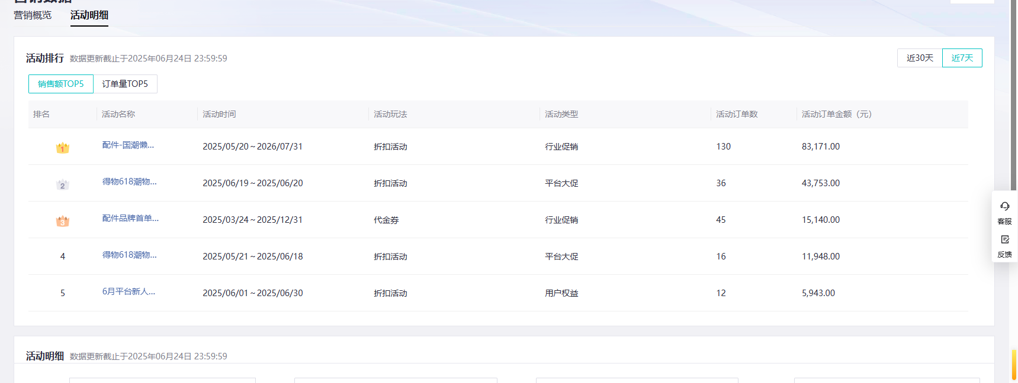Click the 反馈 feedback icon
The width and height of the screenshot is (1018, 383).
1004,240
